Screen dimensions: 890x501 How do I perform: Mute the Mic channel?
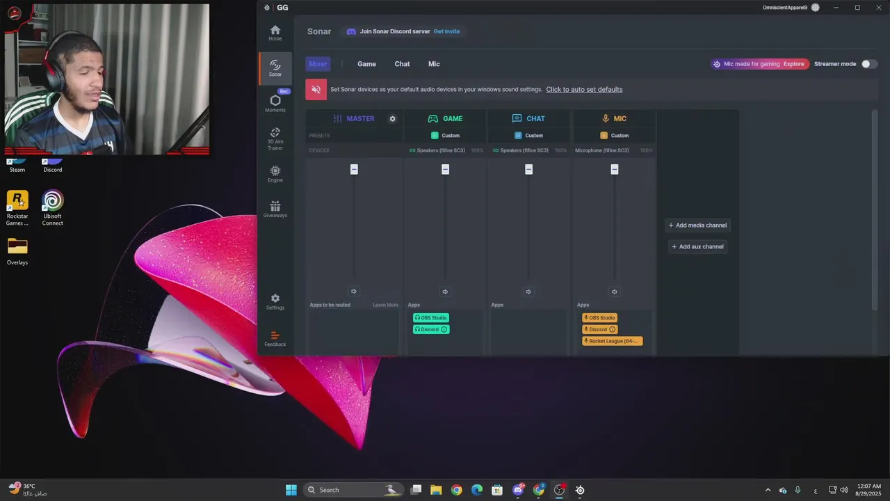[x=614, y=292]
